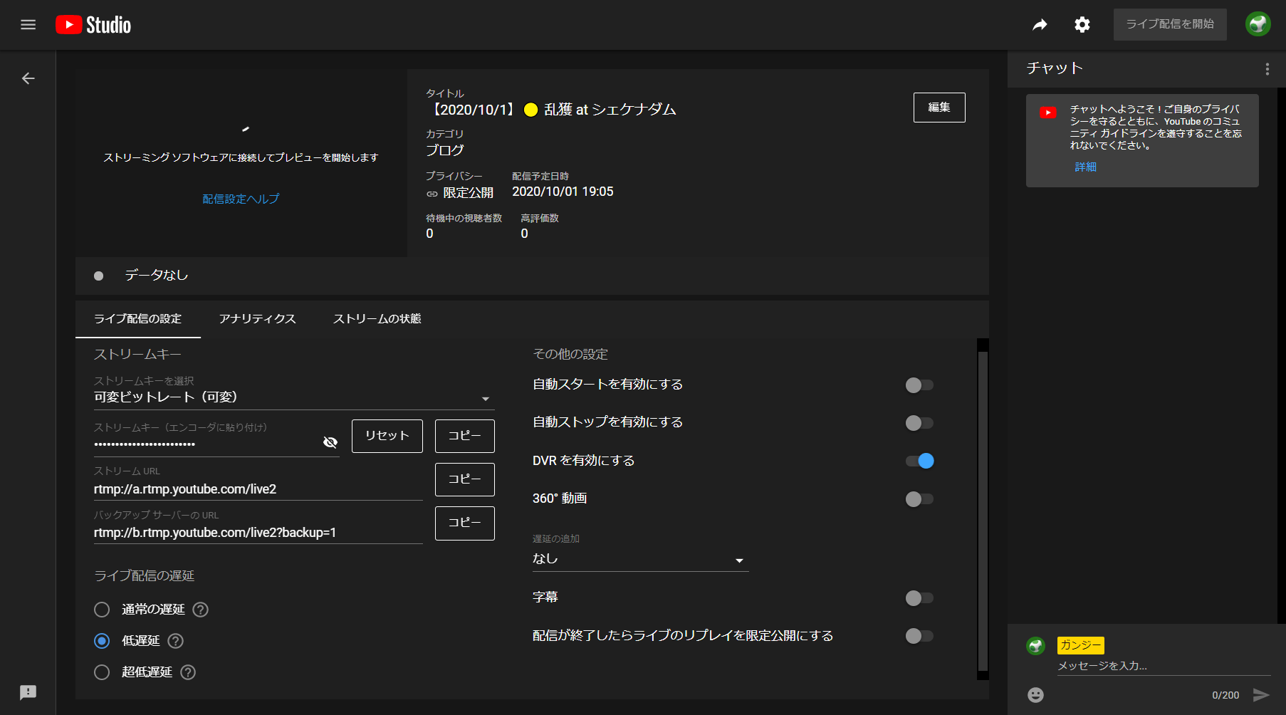Click the リセット stream key button
The height and width of the screenshot is (715, 1286).
(387, 436)
